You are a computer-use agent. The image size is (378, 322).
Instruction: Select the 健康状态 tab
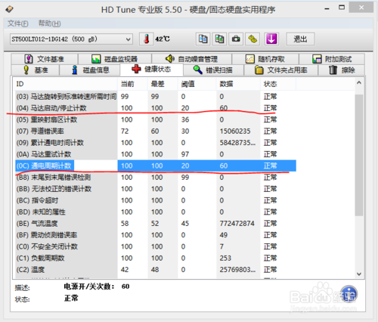pos(152,70)
